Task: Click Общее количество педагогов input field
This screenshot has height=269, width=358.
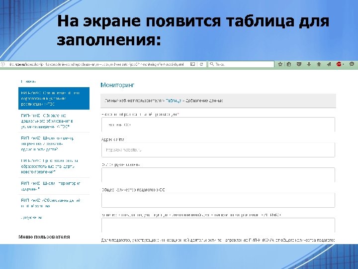Action: pos(218,200)
